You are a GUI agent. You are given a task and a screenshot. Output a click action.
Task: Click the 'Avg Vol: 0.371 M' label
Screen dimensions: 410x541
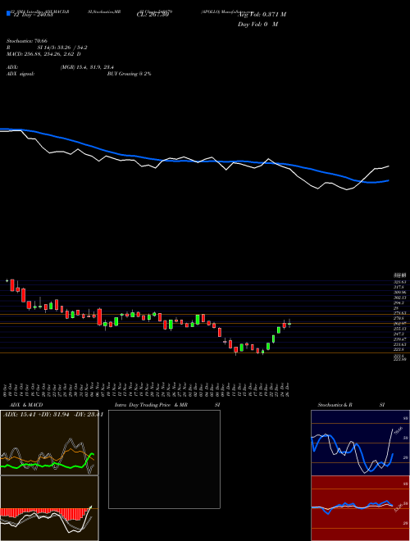(x=262, y=15)
